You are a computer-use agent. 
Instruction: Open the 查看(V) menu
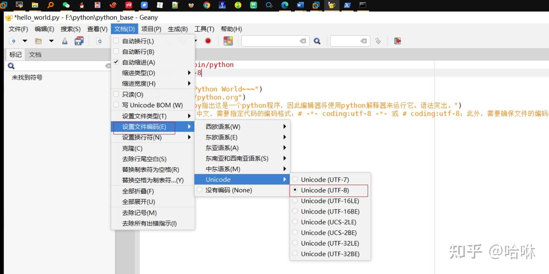[x=97, y=29]
